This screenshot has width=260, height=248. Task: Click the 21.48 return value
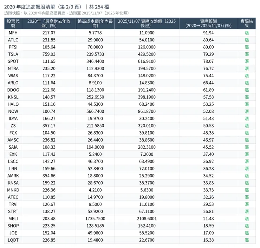pyautogui.click(x=208, y=218)
